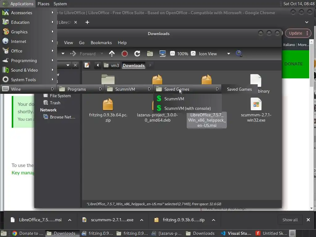Launch ScummVM from the Wine menu

(187, 99)
